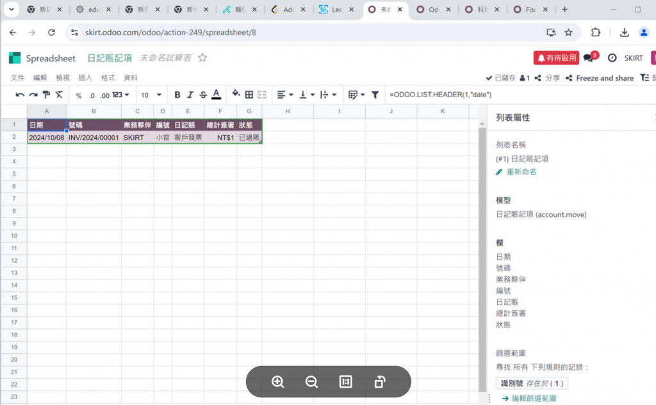The width and height of the screenshot is (656, 405).
Task: Open the 插入 menu
Action: (85, 78)
